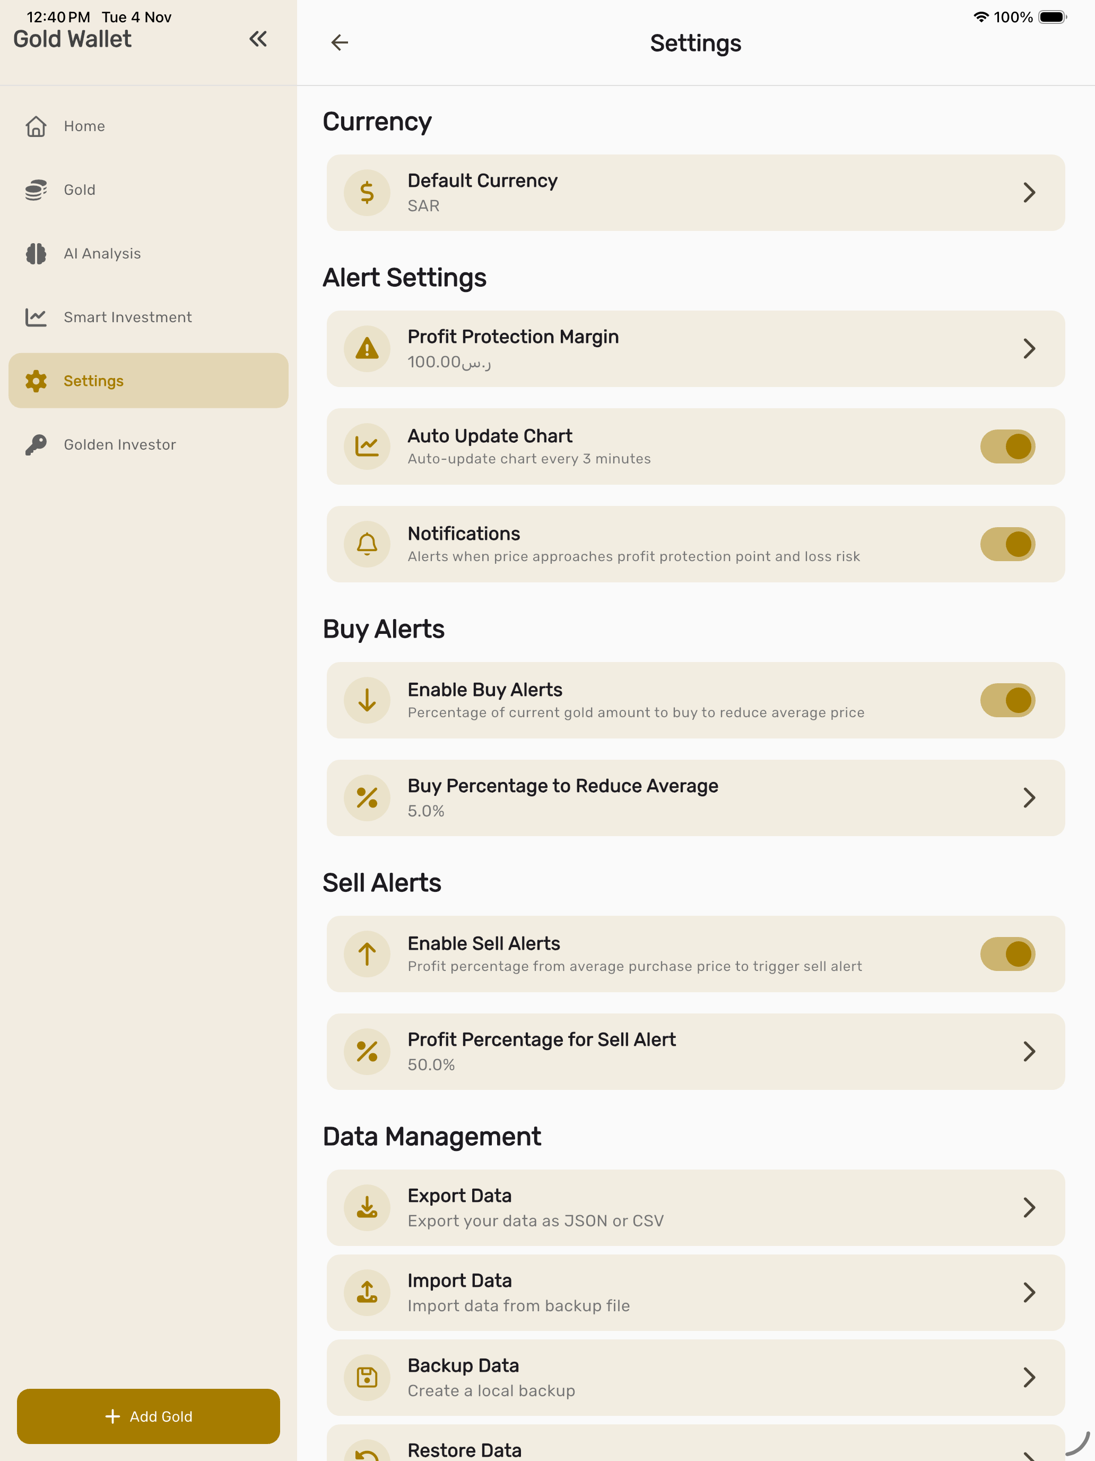Image resolution: width=1095 pixels, height=1461 pixels.
Task: Open Smart Investment menu item
Action: tap(127, 317)
